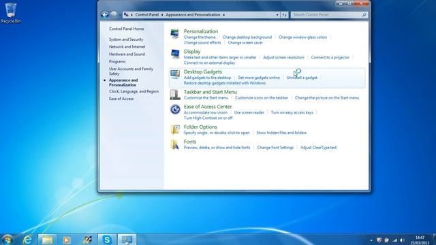The height and width of the screenshot is (245, 436).
Task: Open User Accounts and Family Safety
Action: 131,71
